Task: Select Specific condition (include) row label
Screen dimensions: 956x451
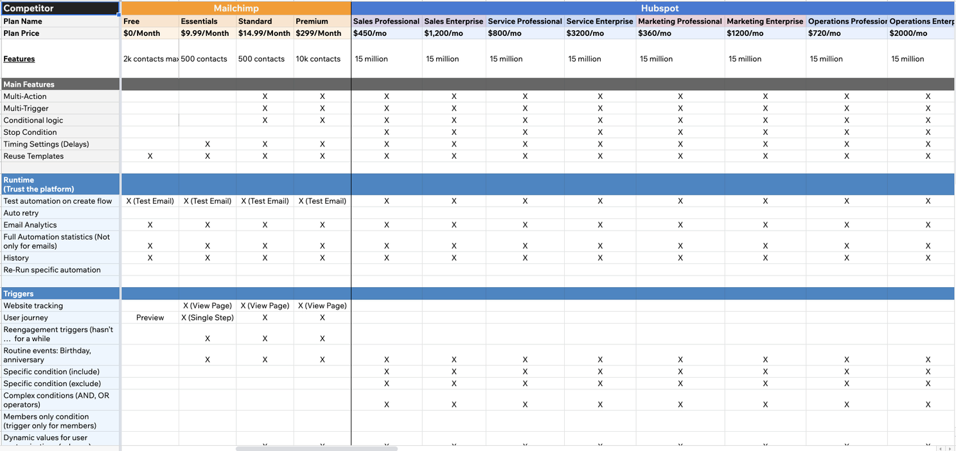Action: point(60,371)
